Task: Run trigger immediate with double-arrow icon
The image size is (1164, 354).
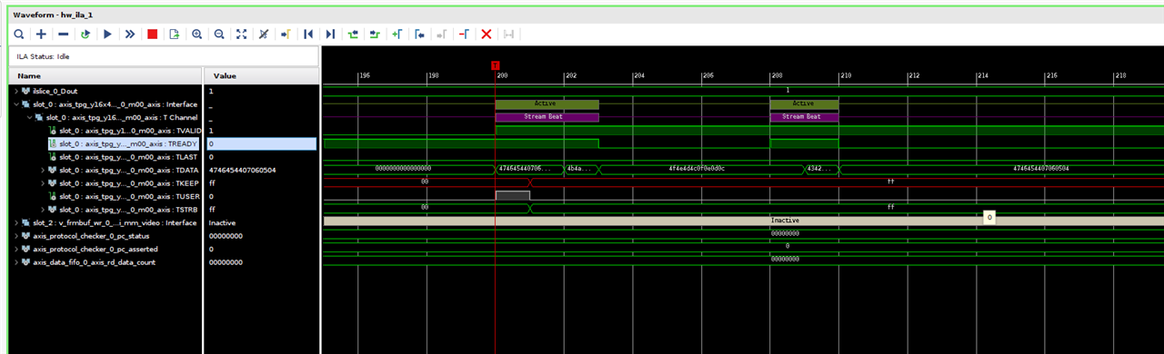Action: point(130,34)
